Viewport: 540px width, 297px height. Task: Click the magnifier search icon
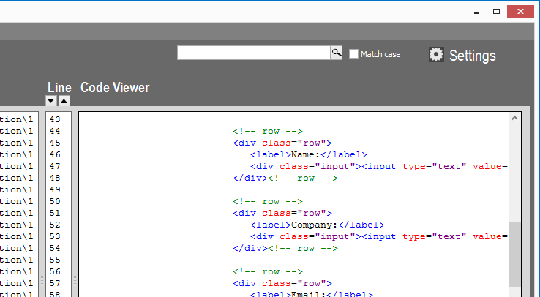click(337, 53)
